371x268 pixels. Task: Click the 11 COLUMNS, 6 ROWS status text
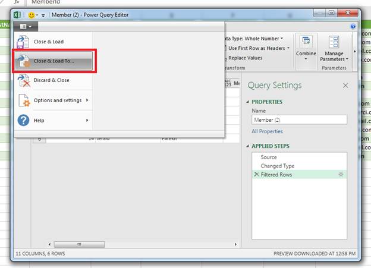40,254
